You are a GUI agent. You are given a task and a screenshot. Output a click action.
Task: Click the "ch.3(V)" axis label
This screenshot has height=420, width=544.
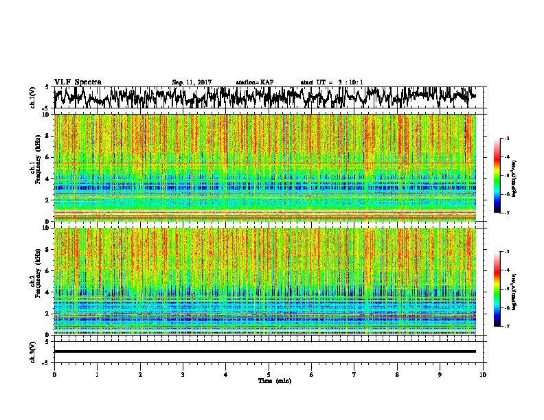[x=33, y=352]
